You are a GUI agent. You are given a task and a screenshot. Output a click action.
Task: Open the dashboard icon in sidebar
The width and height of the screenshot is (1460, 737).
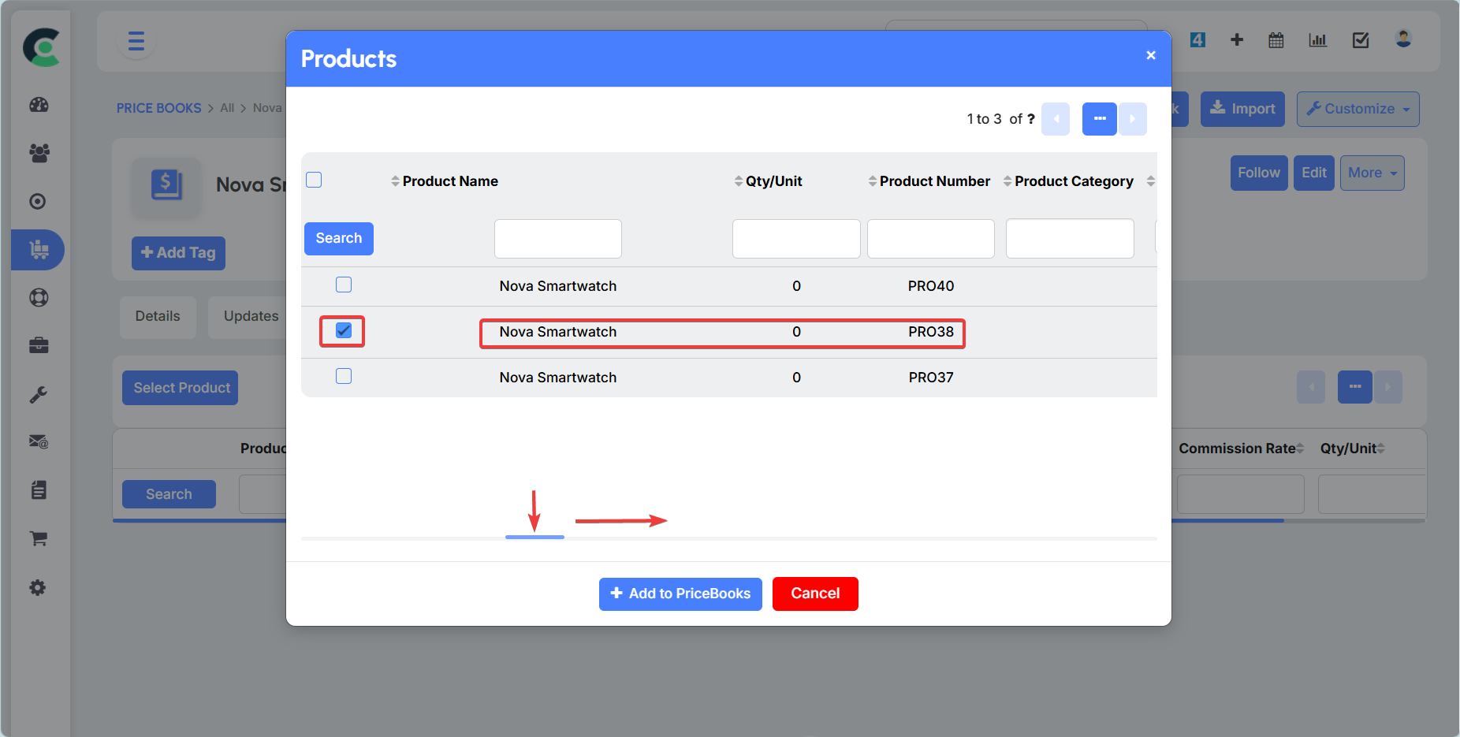(x=39, y=105)
